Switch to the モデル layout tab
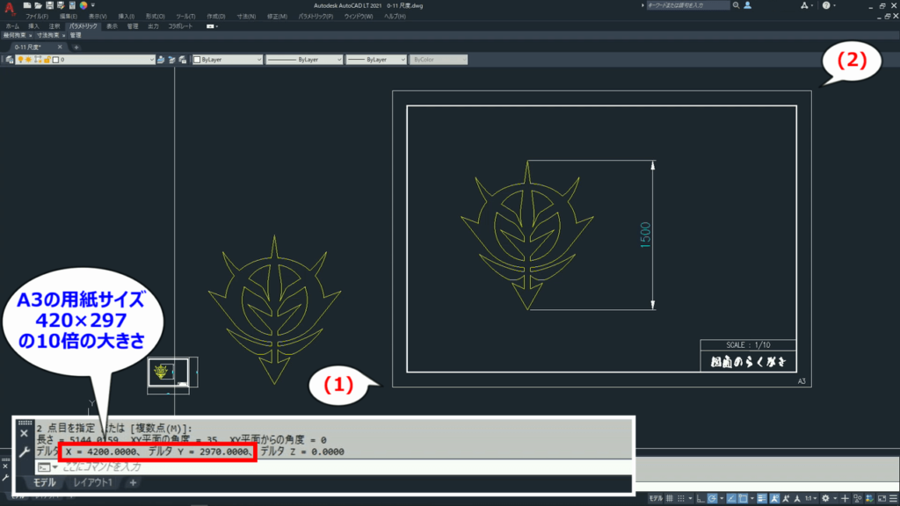 (44, 482)
